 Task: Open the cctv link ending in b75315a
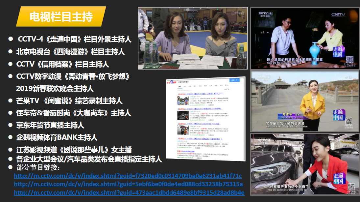pyautogui.click(x=128, y=184)
